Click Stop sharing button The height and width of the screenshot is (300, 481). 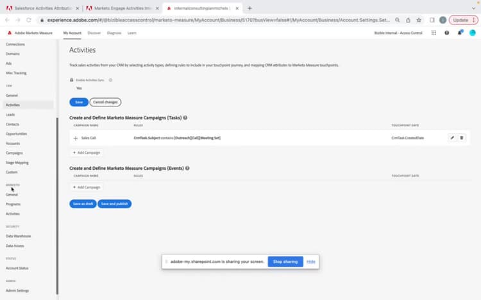point(285,262)
